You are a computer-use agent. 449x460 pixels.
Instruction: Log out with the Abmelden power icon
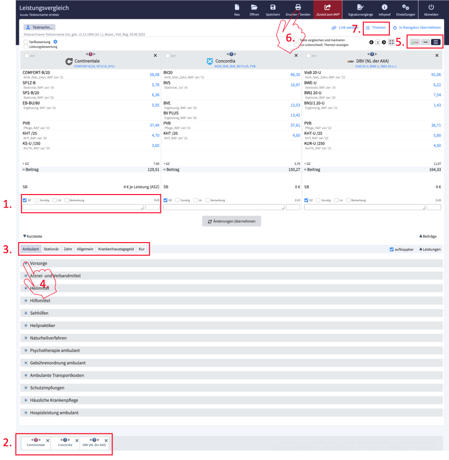click(x=431, y=7)
